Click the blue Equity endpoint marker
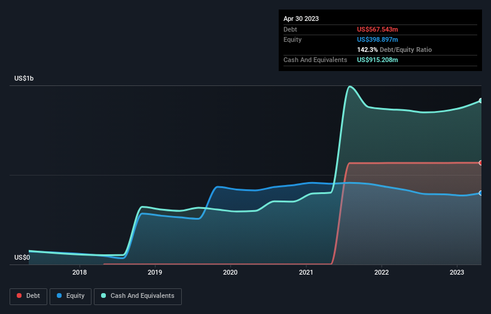491x314 pixels. 481,193
